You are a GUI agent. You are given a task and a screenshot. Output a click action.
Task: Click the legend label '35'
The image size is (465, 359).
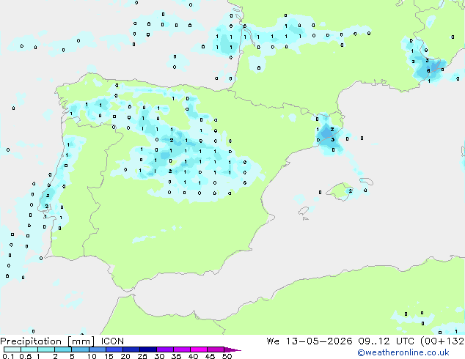pyautogui.click(x=176, y=356)
